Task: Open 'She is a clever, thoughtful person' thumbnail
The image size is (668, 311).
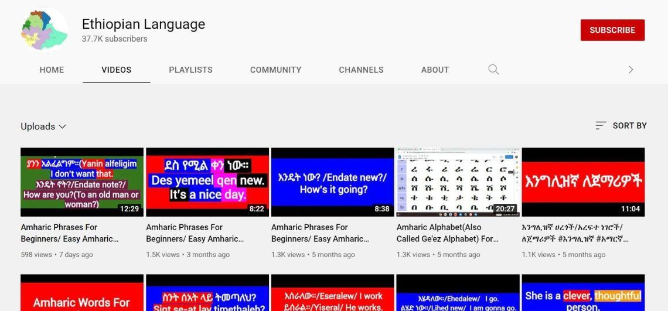Action: (583, 293)
